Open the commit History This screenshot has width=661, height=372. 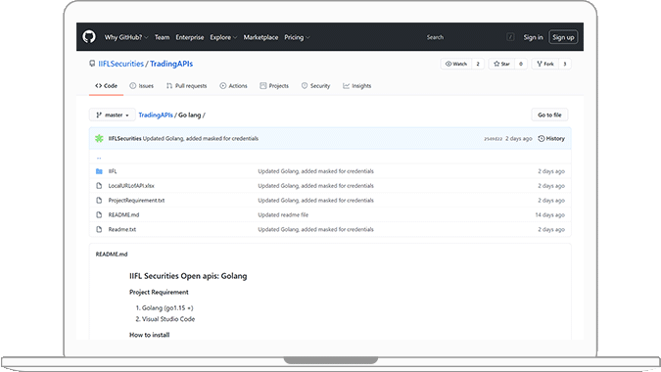551,138
